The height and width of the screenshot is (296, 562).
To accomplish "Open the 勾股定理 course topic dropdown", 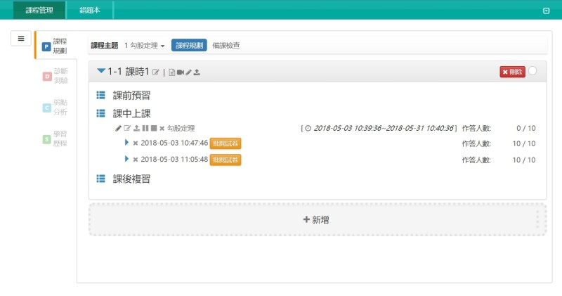I will click(145, 46).
